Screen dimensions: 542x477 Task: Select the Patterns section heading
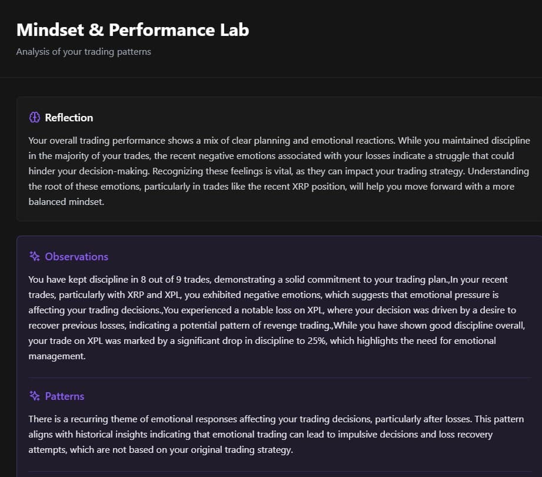pyautogui.click(x=65, y=396)
